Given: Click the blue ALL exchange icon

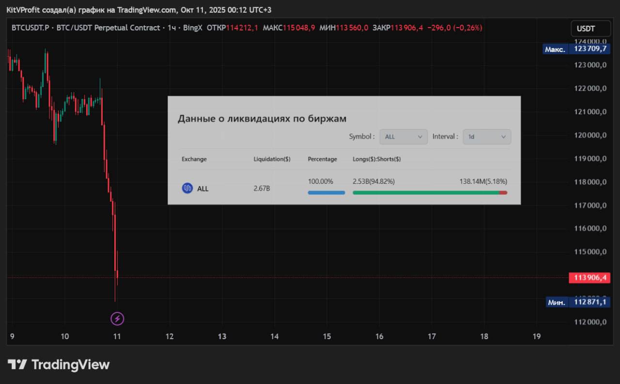Looking at the screenshot, I should coord(187,189).
